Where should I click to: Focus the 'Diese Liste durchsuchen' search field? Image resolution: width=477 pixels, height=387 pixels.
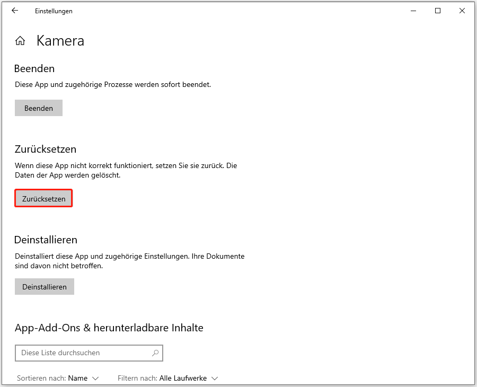pos(89,353)
